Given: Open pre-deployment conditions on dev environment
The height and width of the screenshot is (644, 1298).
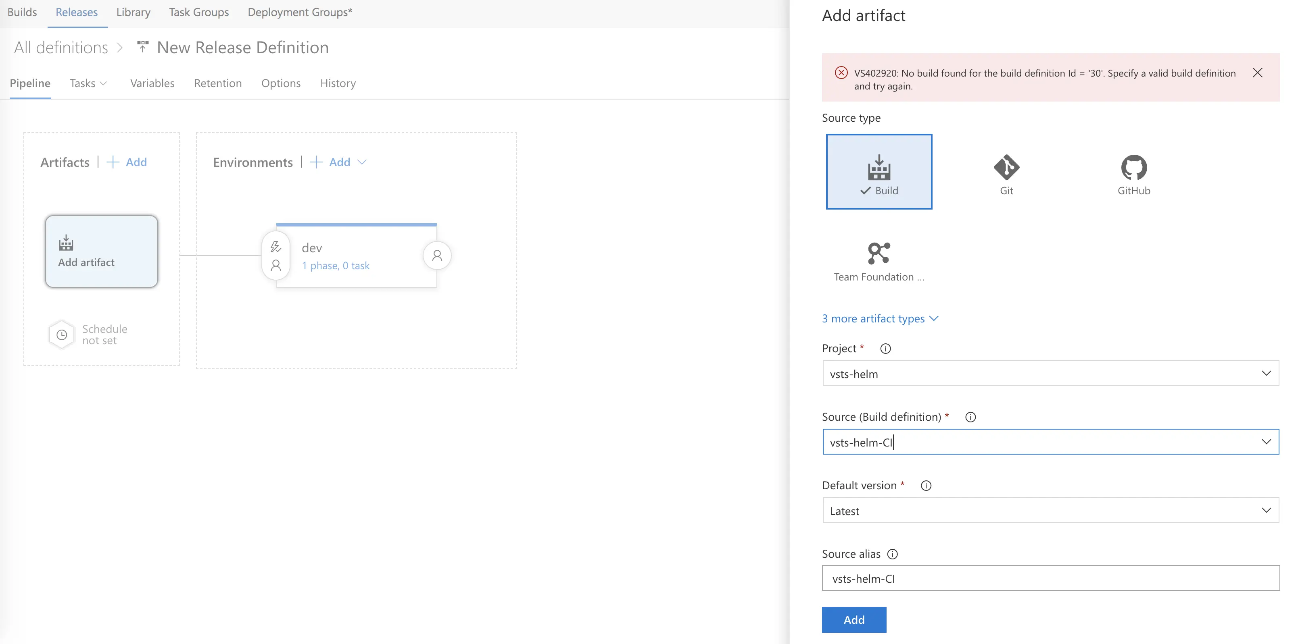Looking at the screenshot, I should pos(275,256).
